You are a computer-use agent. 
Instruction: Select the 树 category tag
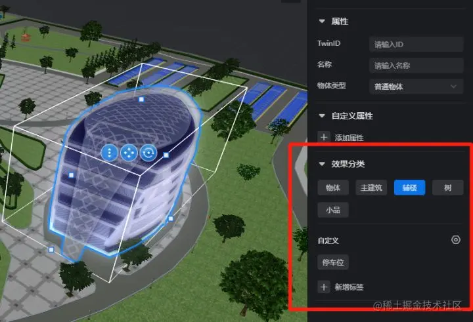click(447, 188)
